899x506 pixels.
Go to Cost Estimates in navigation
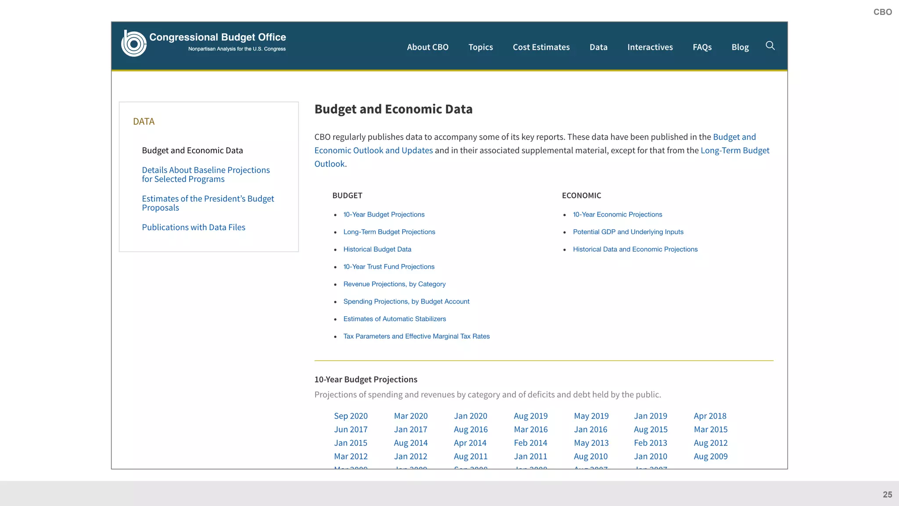[x=541, y=47]
